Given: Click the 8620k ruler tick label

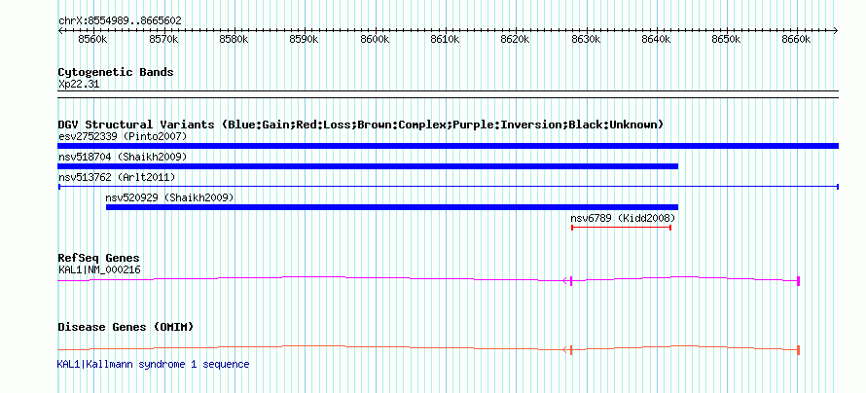Looking at the screenshot, I should (x=516, y=40).
